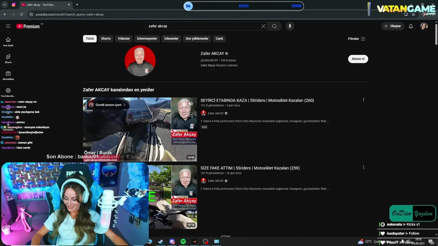Open Shorts from the left sidebar
The image size is (438, 246).
pos(8,59)
